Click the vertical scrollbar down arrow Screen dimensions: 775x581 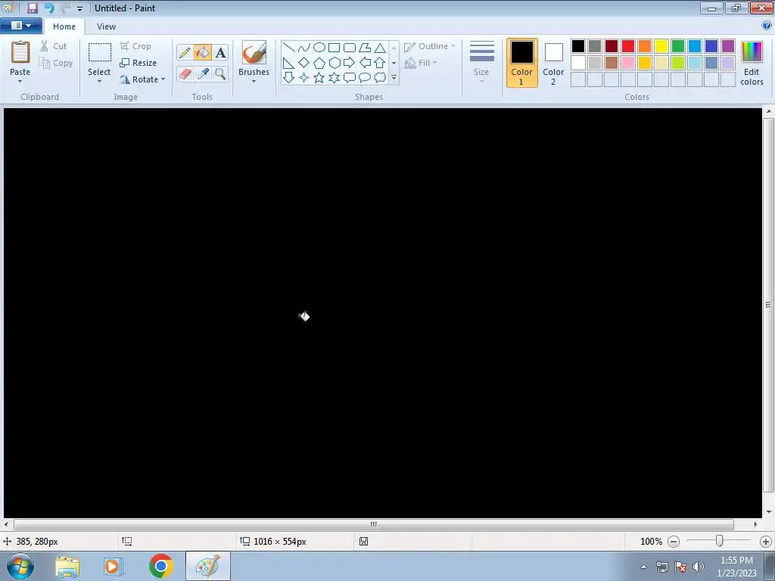(x=769, y=512)
